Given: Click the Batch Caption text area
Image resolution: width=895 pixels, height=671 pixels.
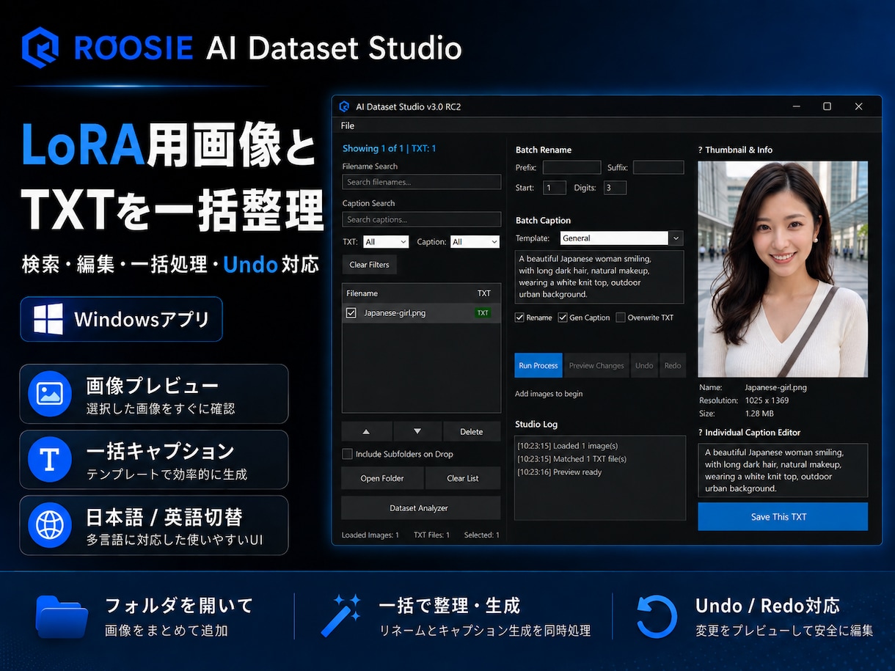Looking at the screenshot, I should pyautogui.click(x=599, y=277).
